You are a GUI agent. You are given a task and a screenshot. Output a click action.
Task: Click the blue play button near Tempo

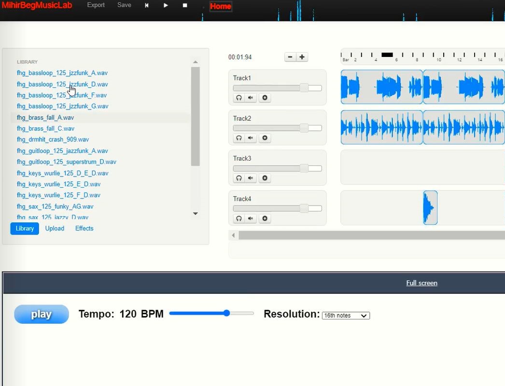(x=42, y=314)
